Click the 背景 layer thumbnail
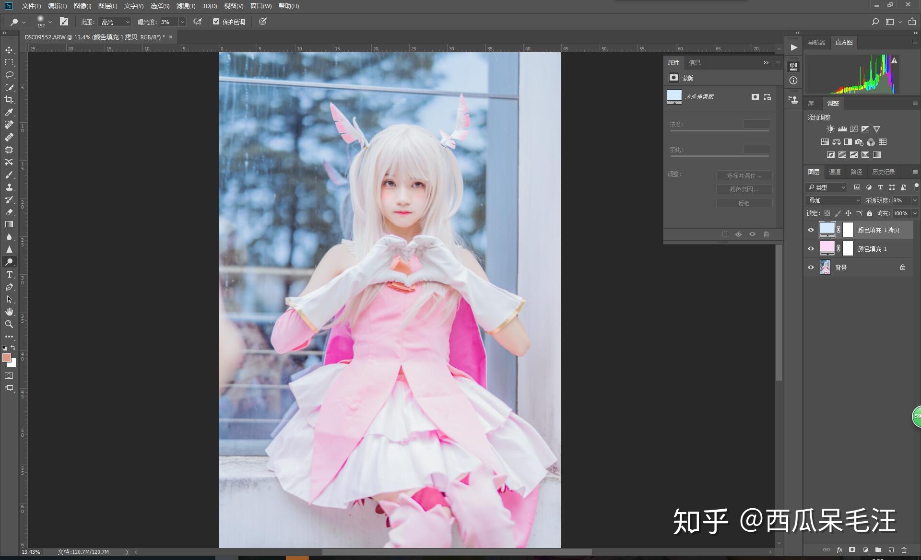Image resolution: width=921 pixels, height=560 pixels. tap(825, 267)
